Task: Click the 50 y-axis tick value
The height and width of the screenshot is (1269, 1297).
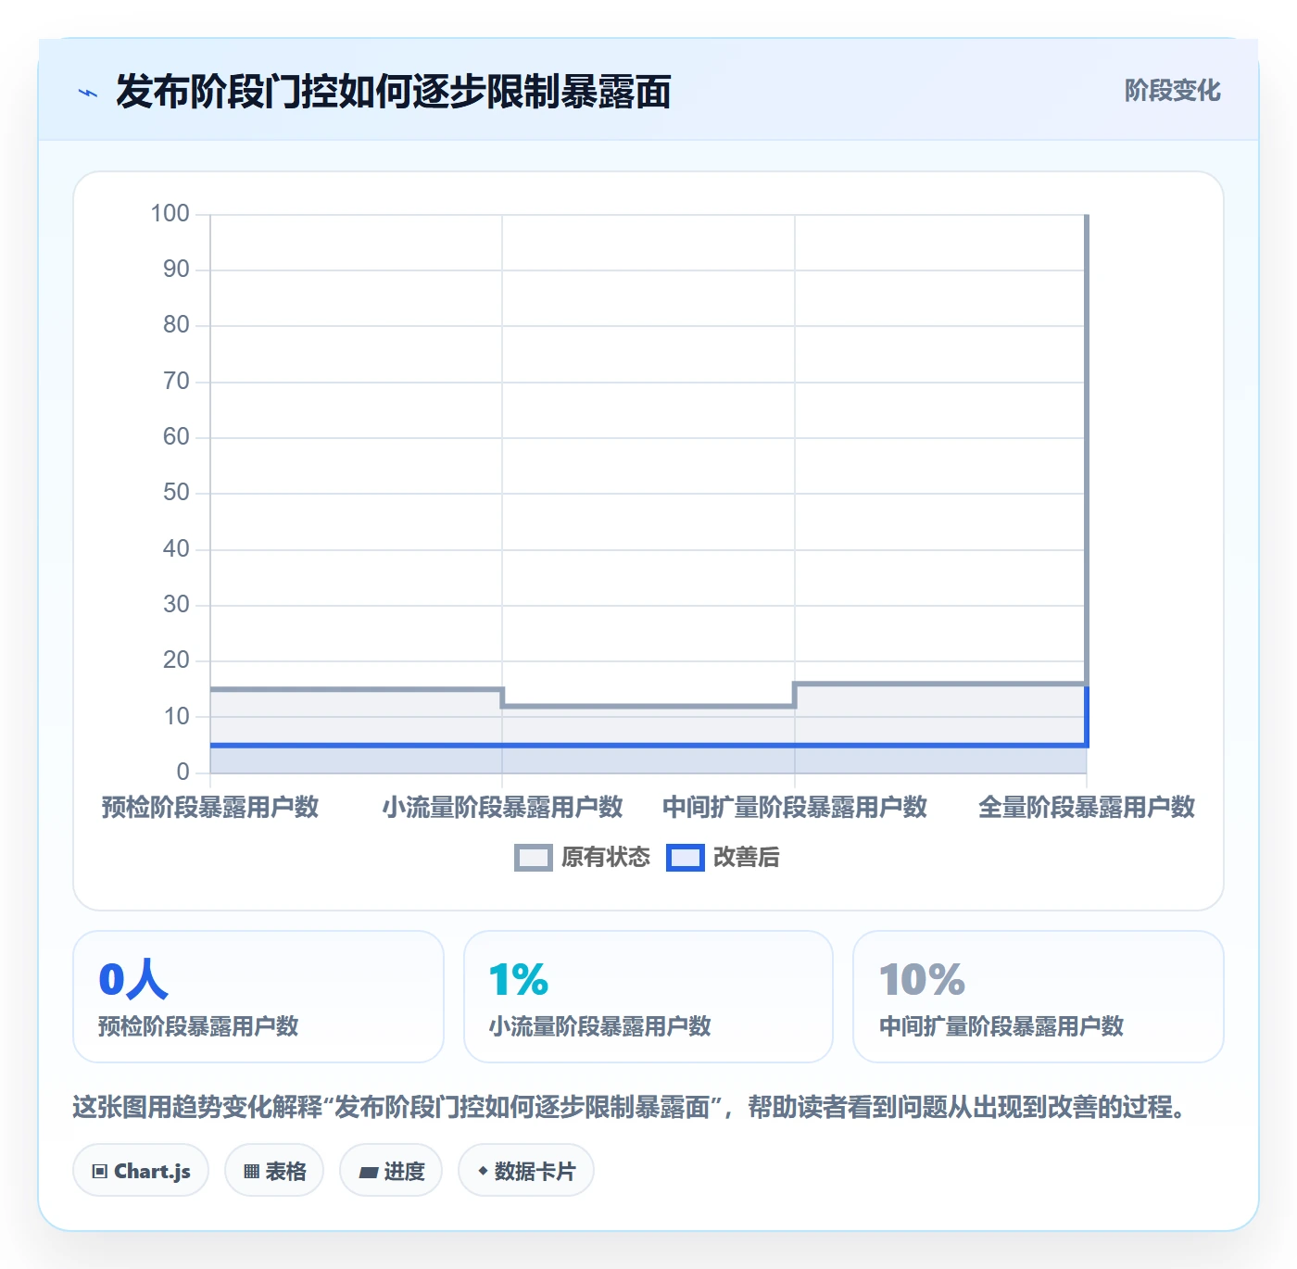Action: (176, 493)
